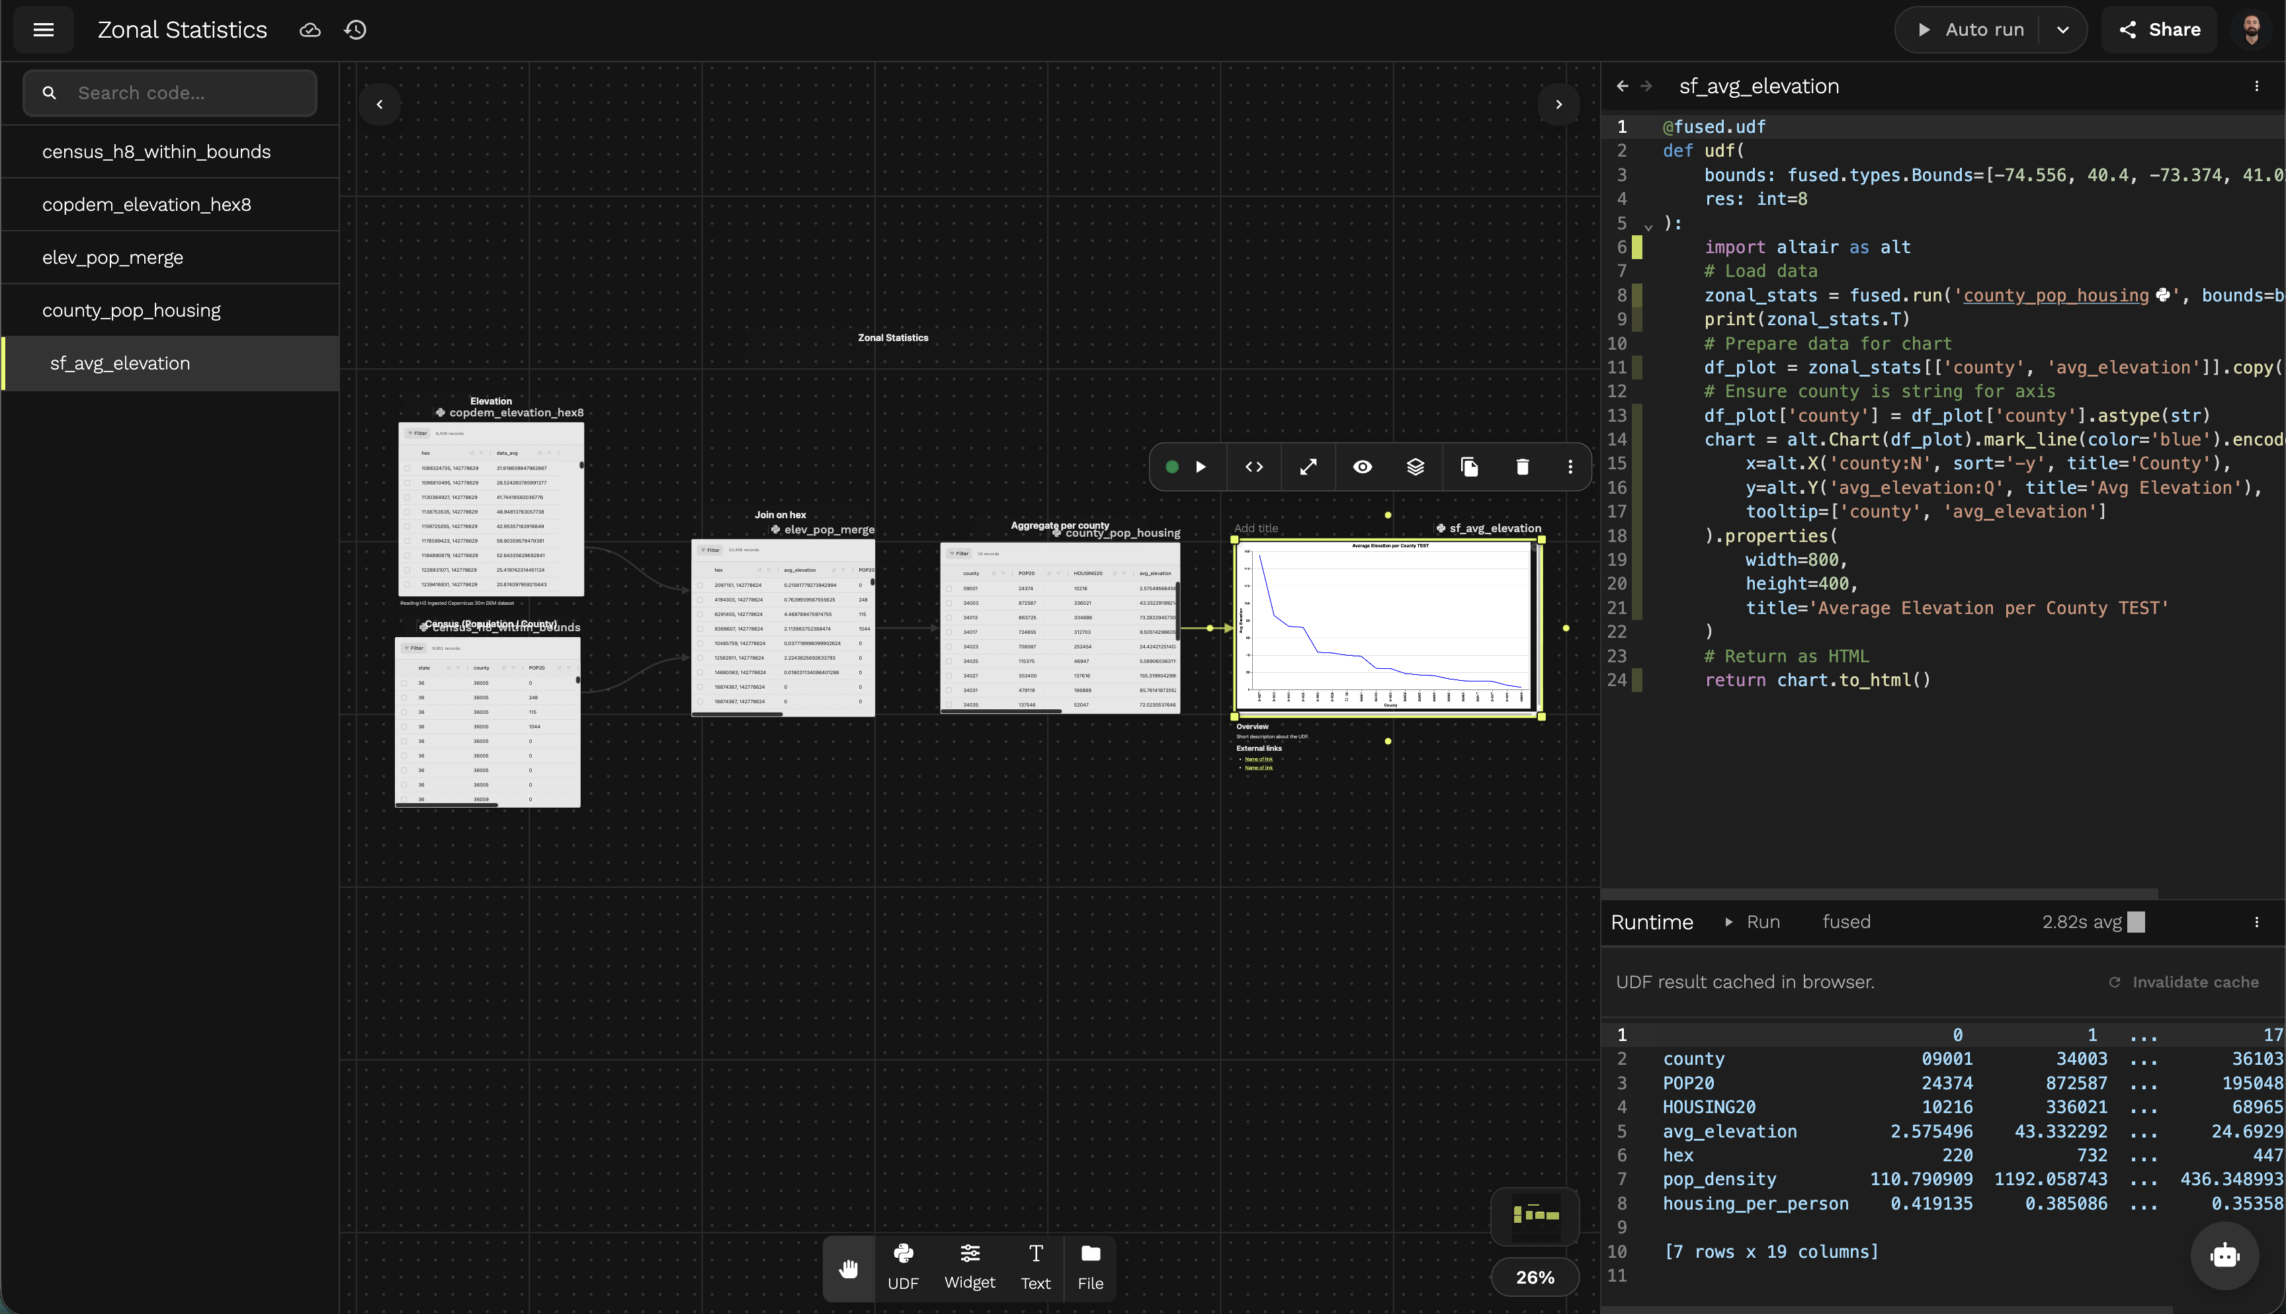2286x1314 pixels.
Task: Select copdem_elevation_hex8 in the sidebar
Action: click(x=170, y=205)
